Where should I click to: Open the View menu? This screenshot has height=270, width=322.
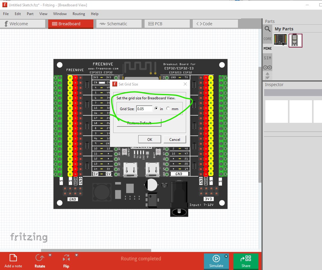tap(43, 14)
